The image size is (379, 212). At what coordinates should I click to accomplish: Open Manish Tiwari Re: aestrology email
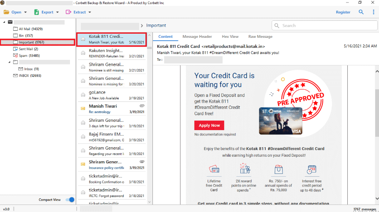point(112,109)
